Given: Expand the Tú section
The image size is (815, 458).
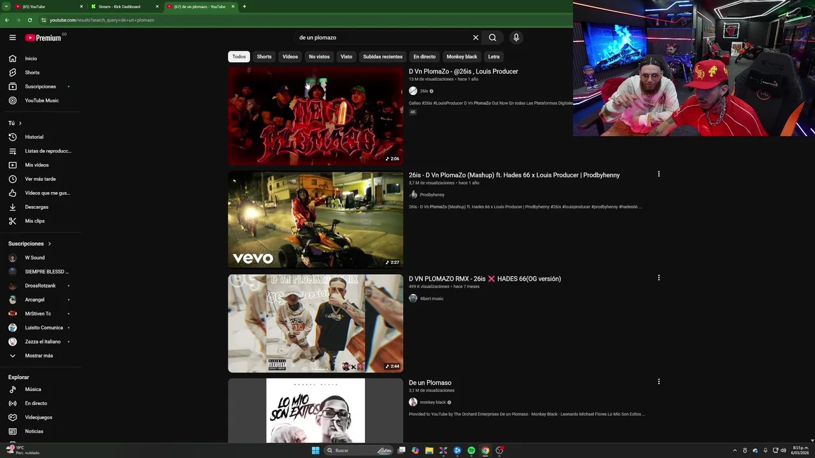Looking at the screenshot, I should 15,123.
